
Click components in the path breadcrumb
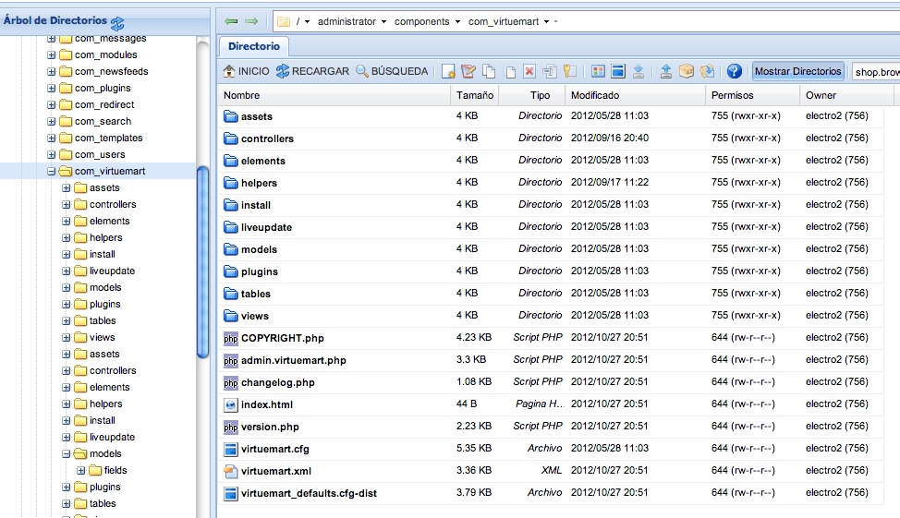pos(422,22)
